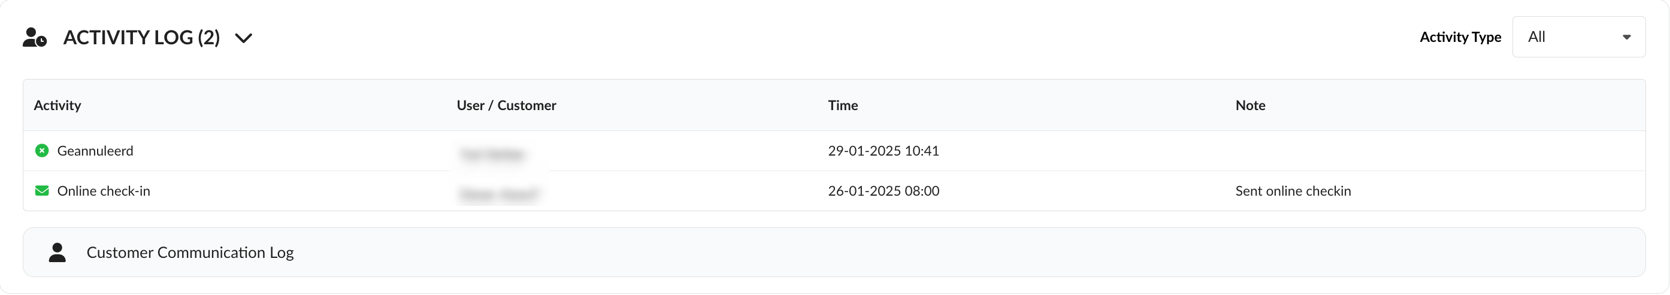Click the ACTIVITY LOG (2) heading

tap(141, 38)
